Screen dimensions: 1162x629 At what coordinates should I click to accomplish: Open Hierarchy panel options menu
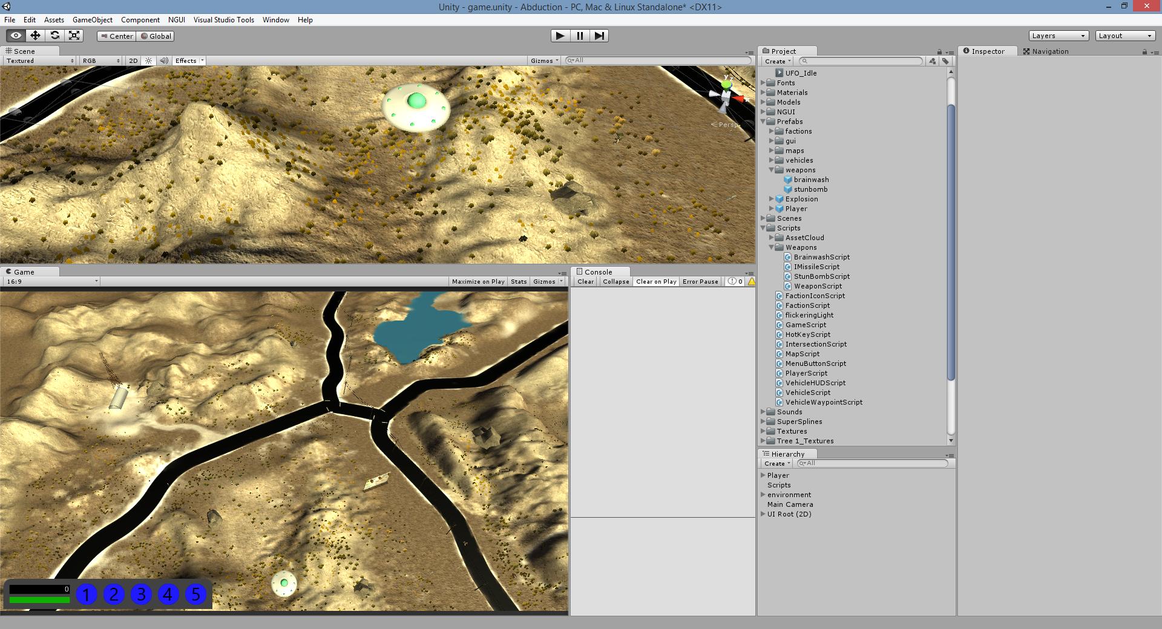(x=950, y=455)
